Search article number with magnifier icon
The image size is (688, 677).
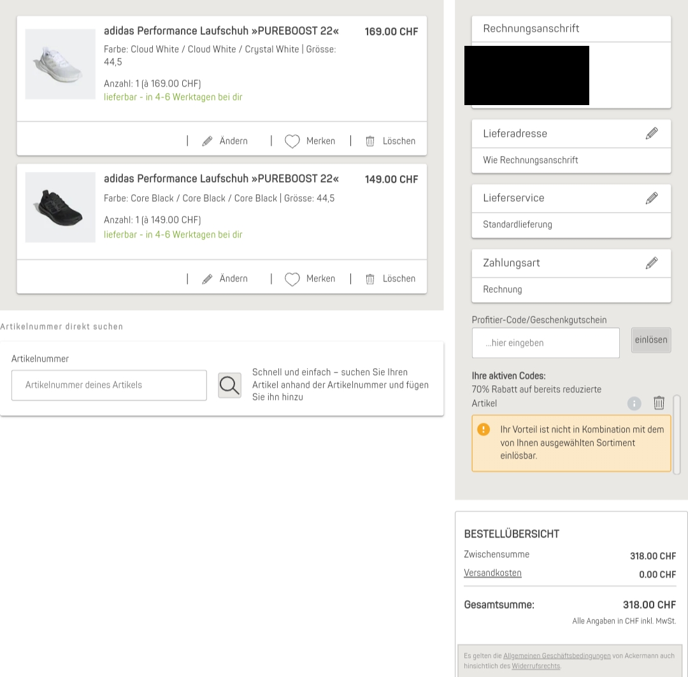[x=229, y=385]
